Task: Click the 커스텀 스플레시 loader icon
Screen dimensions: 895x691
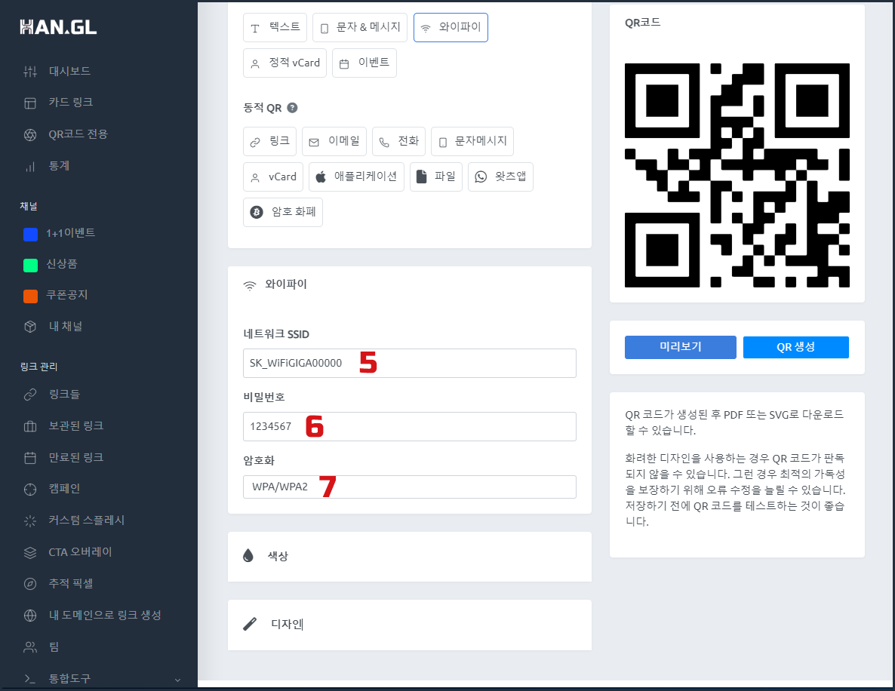Action: click(x=30, y=521)
